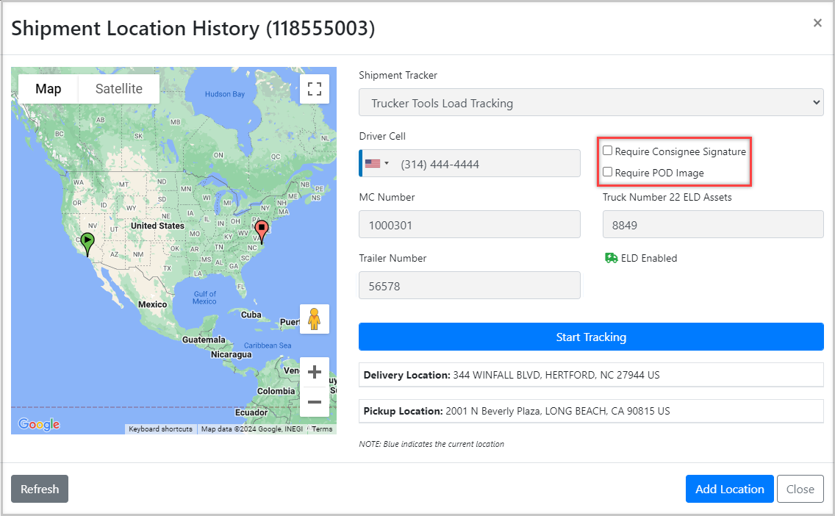Click the Trailer Number input field

[469, 286]
